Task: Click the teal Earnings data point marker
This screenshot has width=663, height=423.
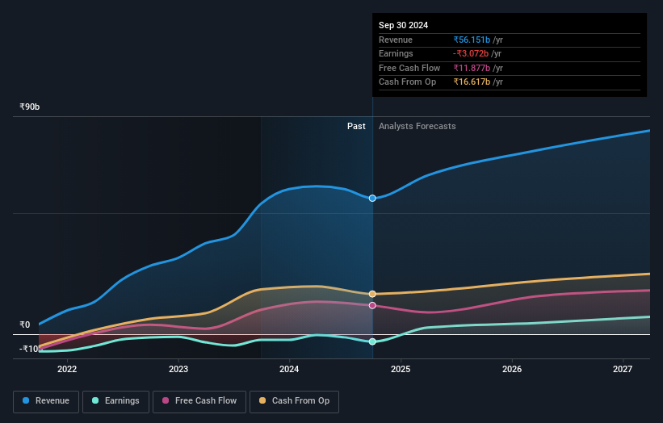Action: tap(372, 341)
